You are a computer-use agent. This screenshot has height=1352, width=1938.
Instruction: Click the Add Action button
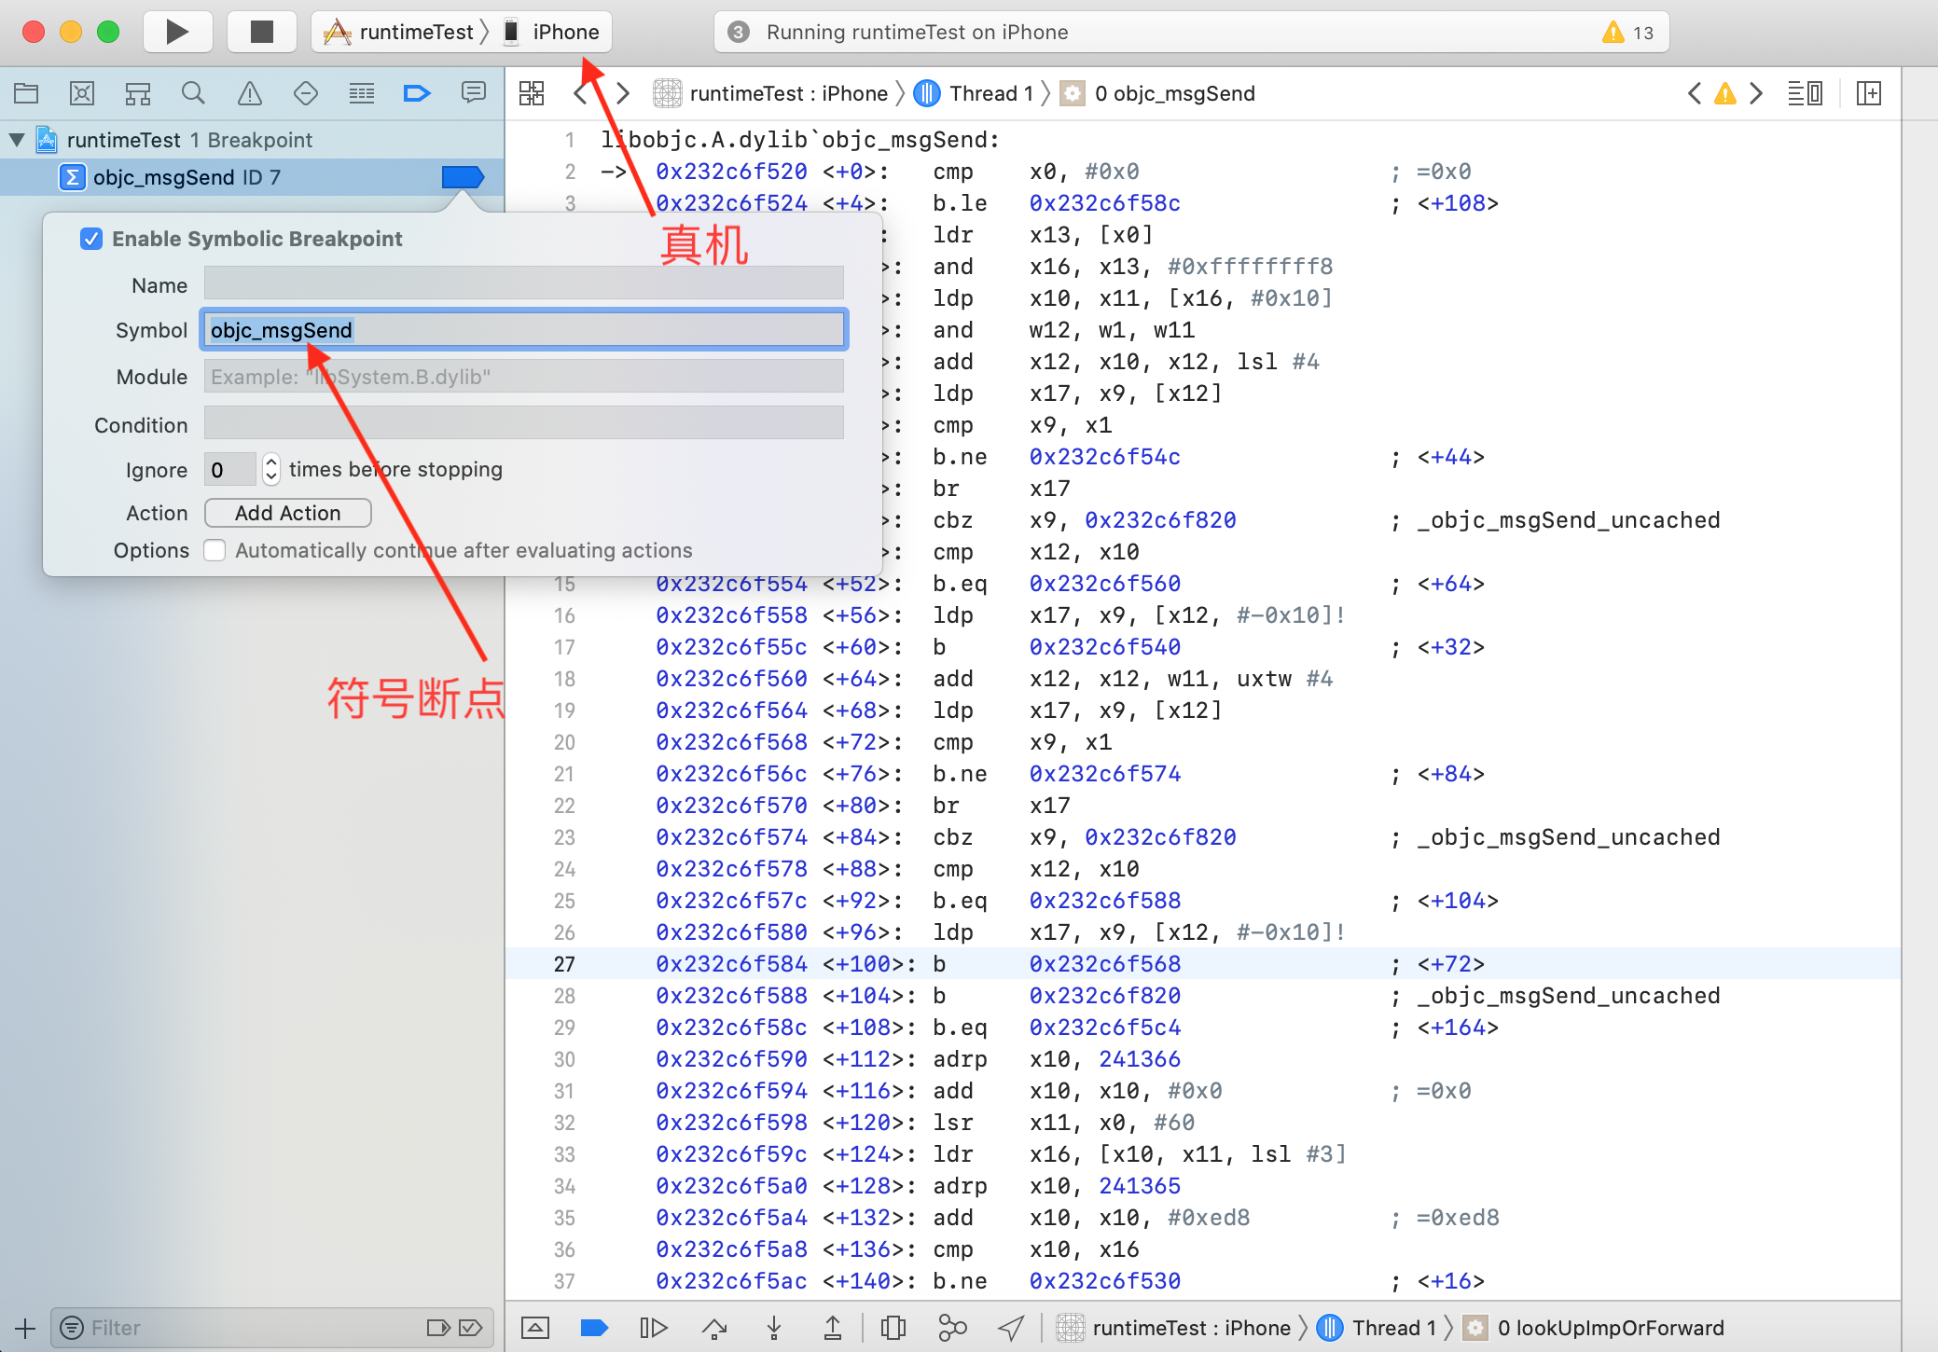pyautogui.click(x=287, y=513)
